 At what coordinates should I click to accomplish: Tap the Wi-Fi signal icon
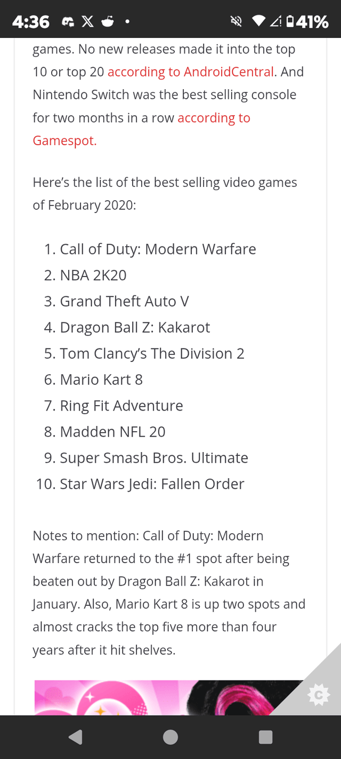point(258,21)
